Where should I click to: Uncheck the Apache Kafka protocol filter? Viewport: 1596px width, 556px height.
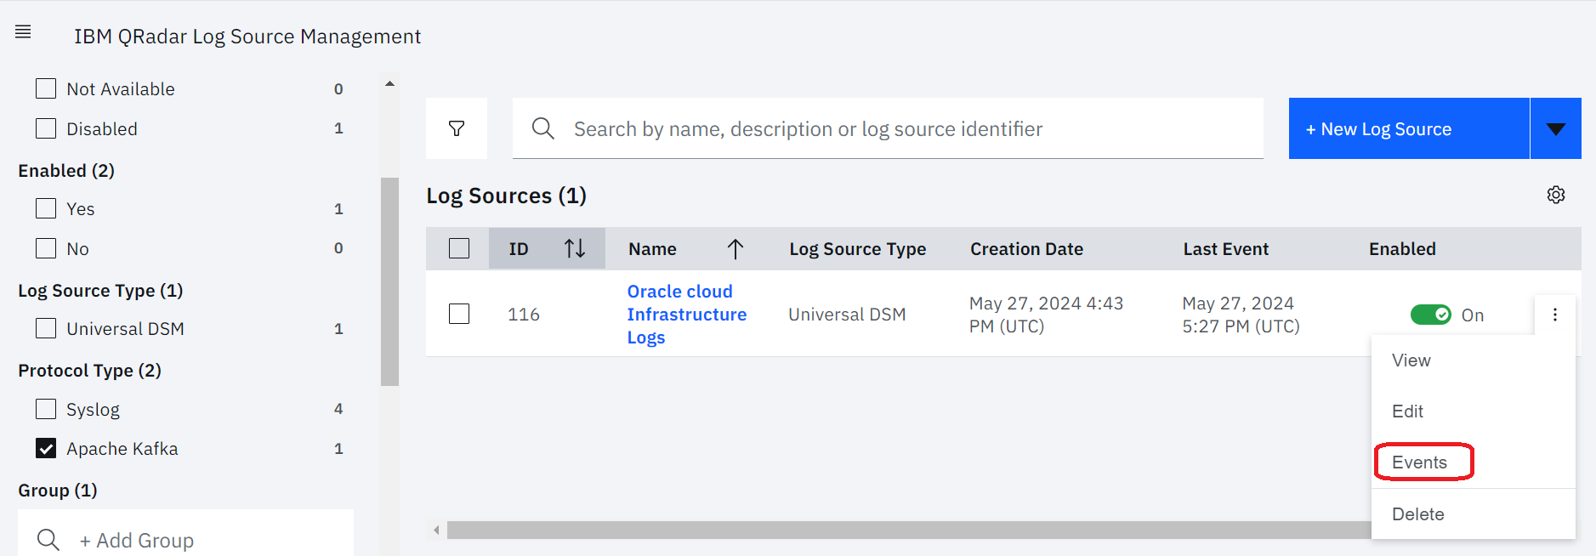click(46, 448)
